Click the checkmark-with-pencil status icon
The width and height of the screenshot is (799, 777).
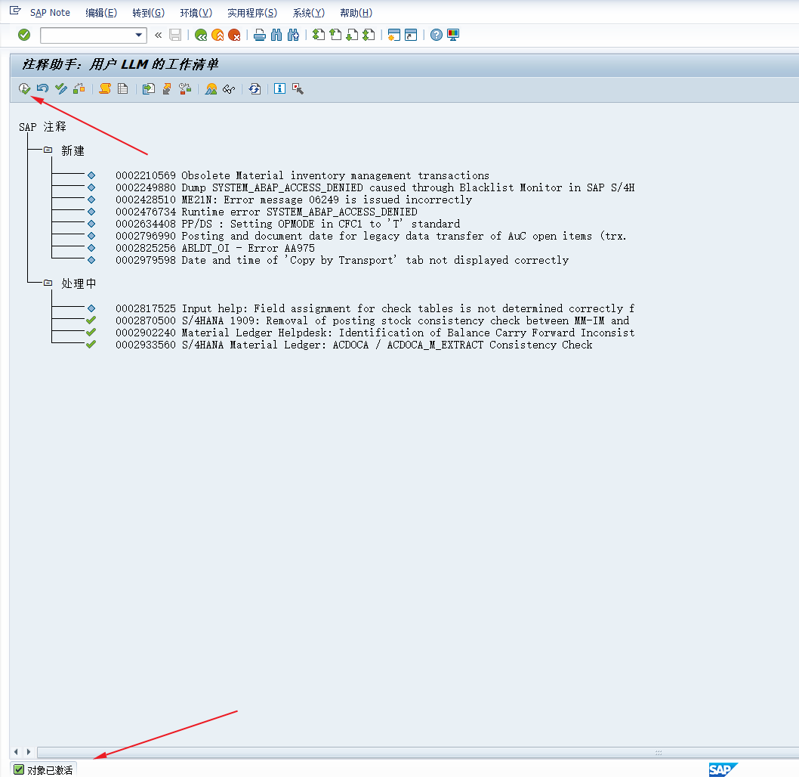point(61,88)
